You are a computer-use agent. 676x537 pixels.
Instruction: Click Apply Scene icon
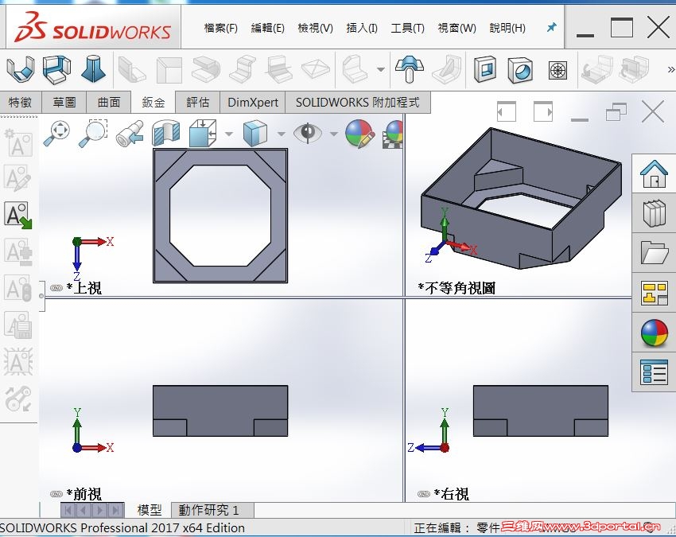point(393,134)
